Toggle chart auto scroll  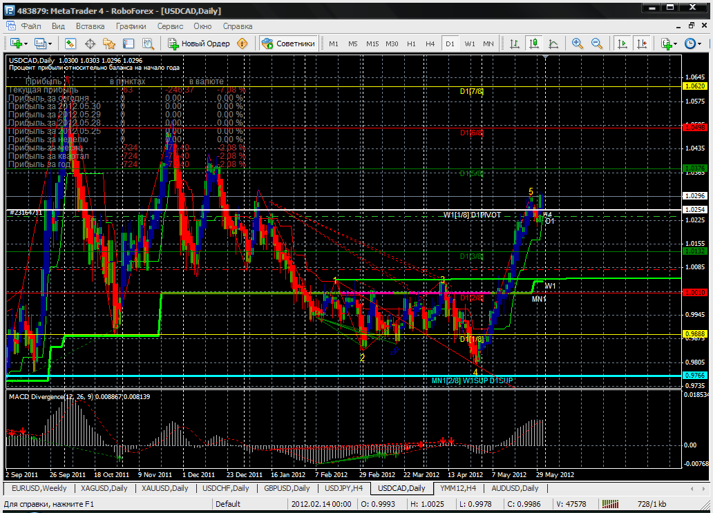point(622,43)
